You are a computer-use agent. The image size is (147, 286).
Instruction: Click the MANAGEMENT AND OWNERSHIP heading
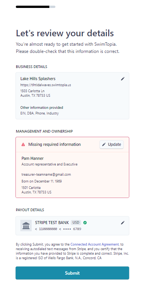44,131
